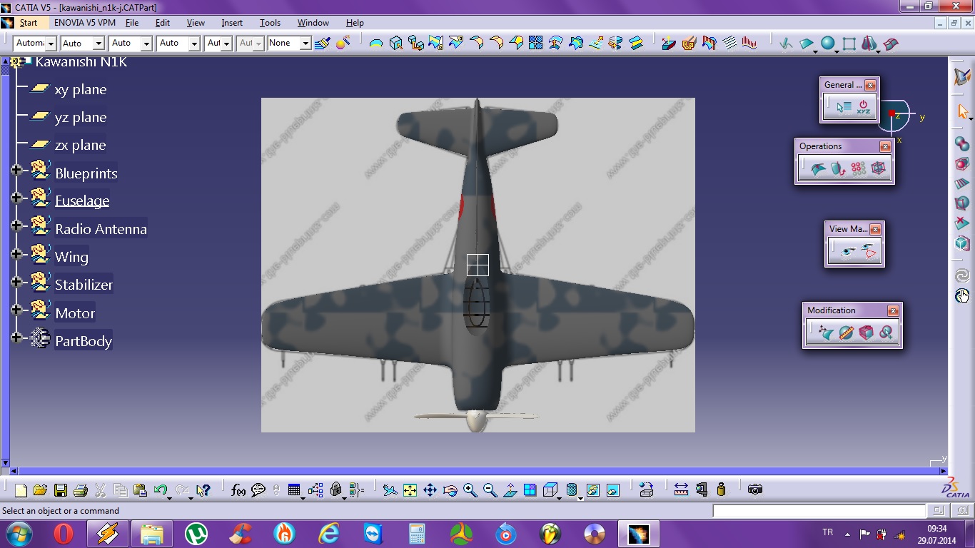975x548 pixels.
Task: Click the Measure Between icon
Action: tap(681, 489)
